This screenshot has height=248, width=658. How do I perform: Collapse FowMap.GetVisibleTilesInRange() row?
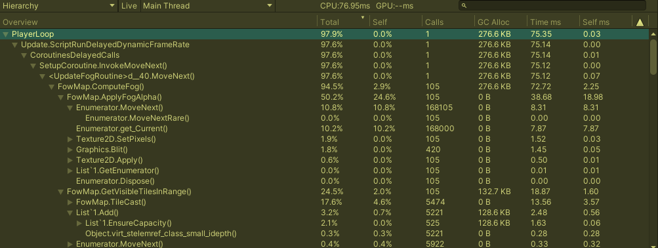[61, 192]
